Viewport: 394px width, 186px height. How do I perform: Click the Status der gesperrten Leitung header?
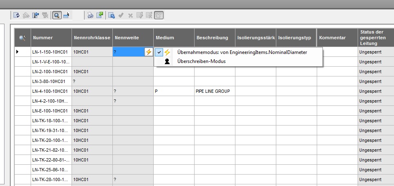click(x=376, y=38)
